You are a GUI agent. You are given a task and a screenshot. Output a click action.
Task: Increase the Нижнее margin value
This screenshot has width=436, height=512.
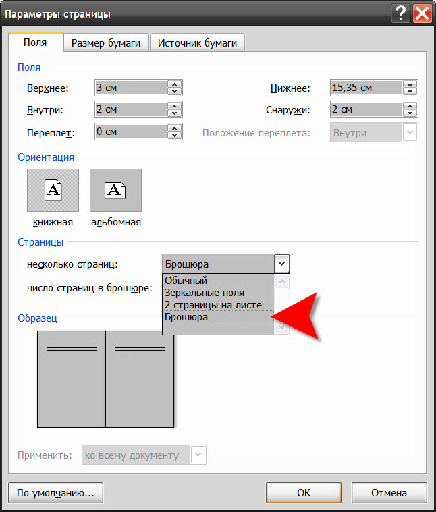(x=410, y=84)
